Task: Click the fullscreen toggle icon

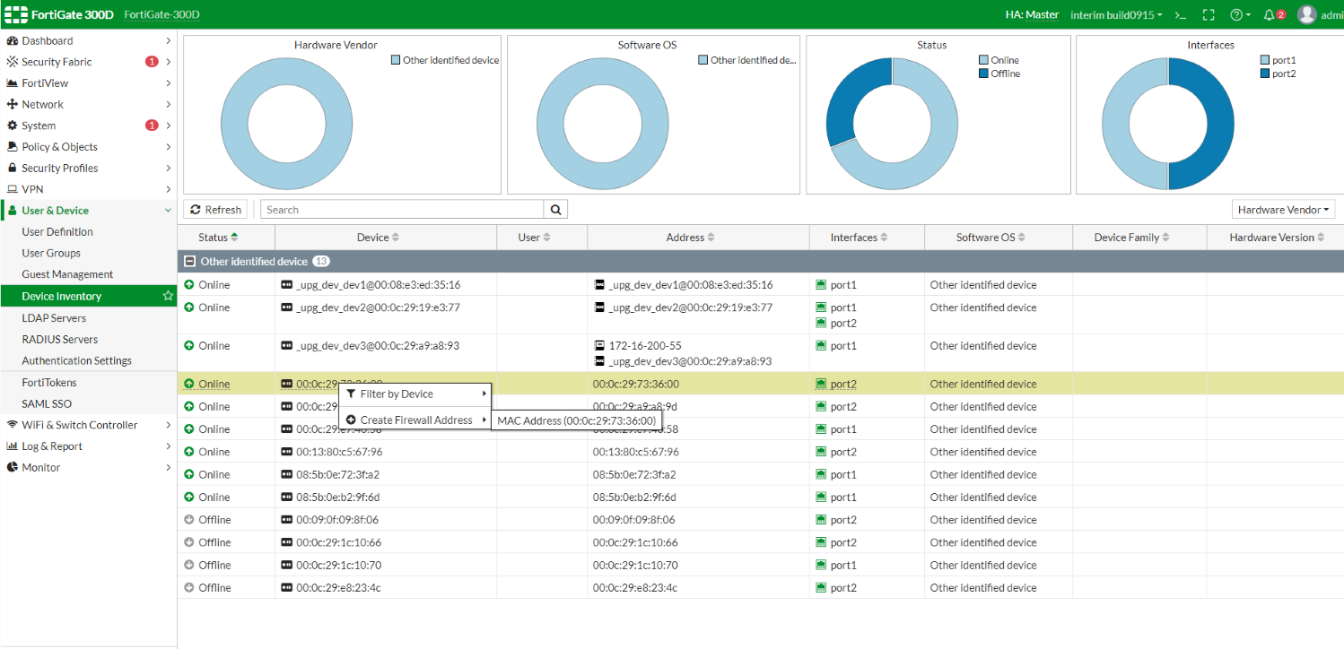Action: (1209, 15)
